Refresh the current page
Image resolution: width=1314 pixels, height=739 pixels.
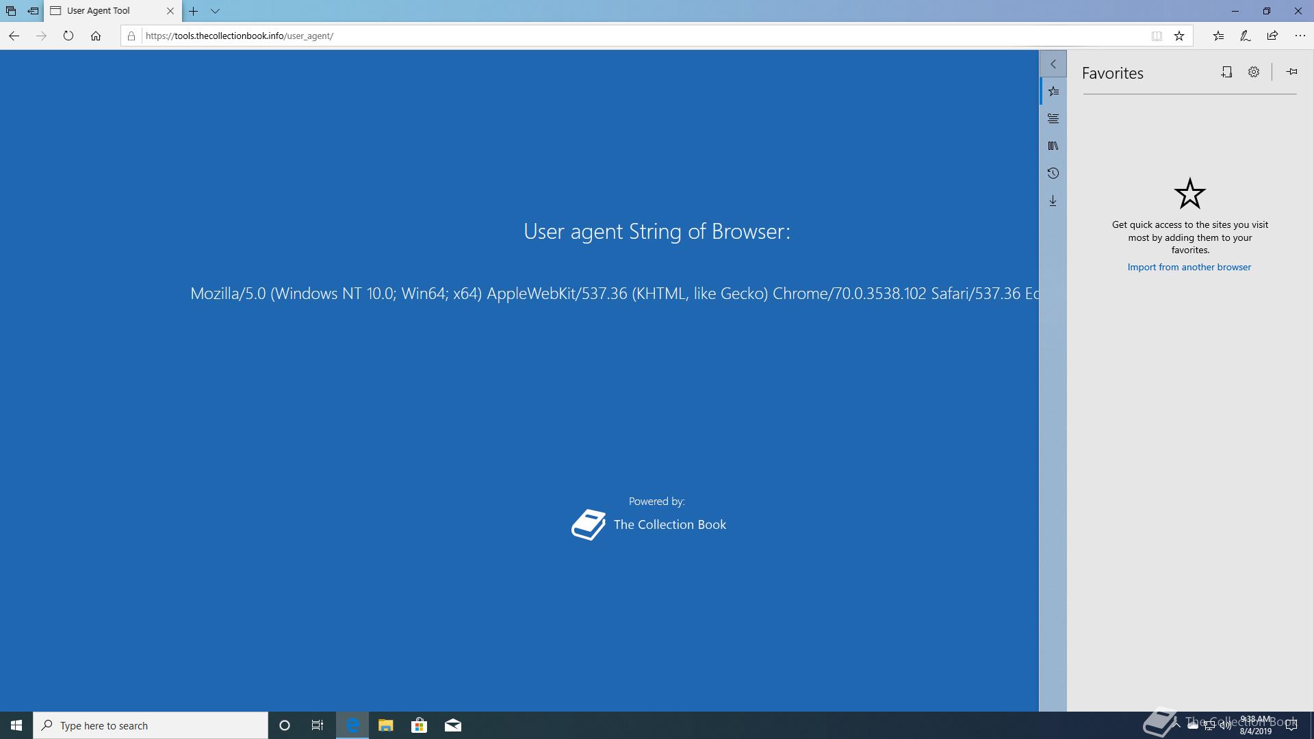tap(68, 36)
